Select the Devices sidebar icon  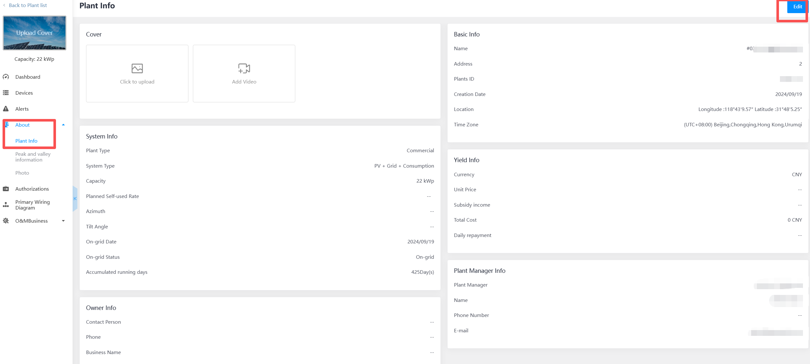coord(6,93)
